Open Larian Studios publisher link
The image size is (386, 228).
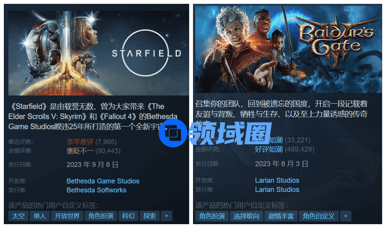click(277, 189)
